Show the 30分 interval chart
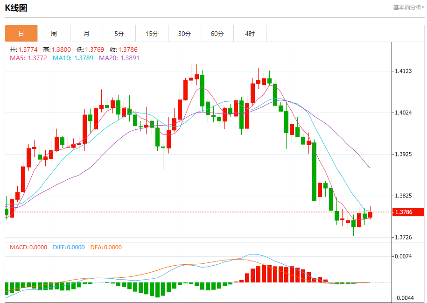The image size is (427, 303). click(184, 34)
